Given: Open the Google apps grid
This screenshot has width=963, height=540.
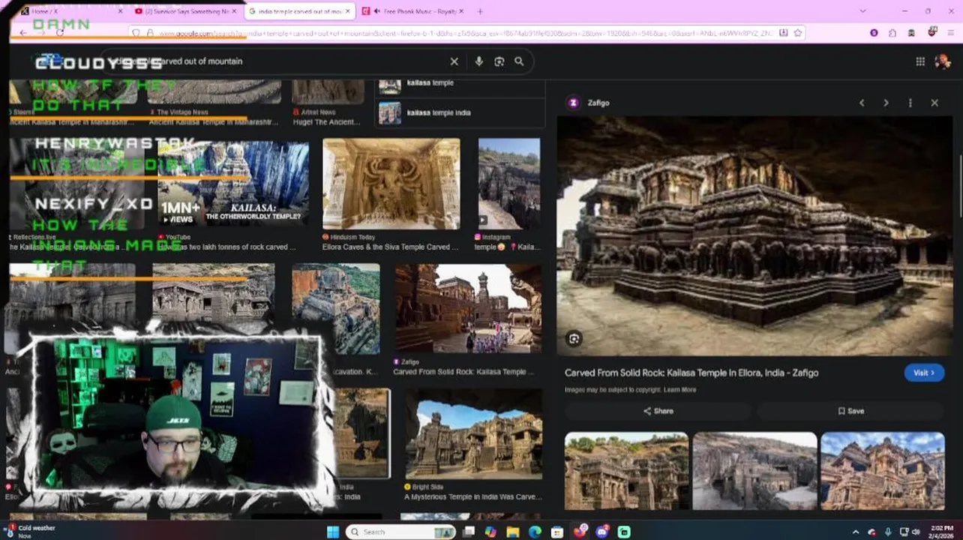Looking at the screenshot, I should [920, 61].
